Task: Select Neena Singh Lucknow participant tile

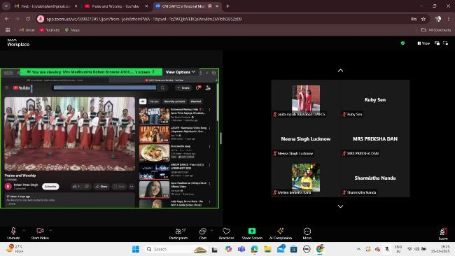Action: [306, 138]
